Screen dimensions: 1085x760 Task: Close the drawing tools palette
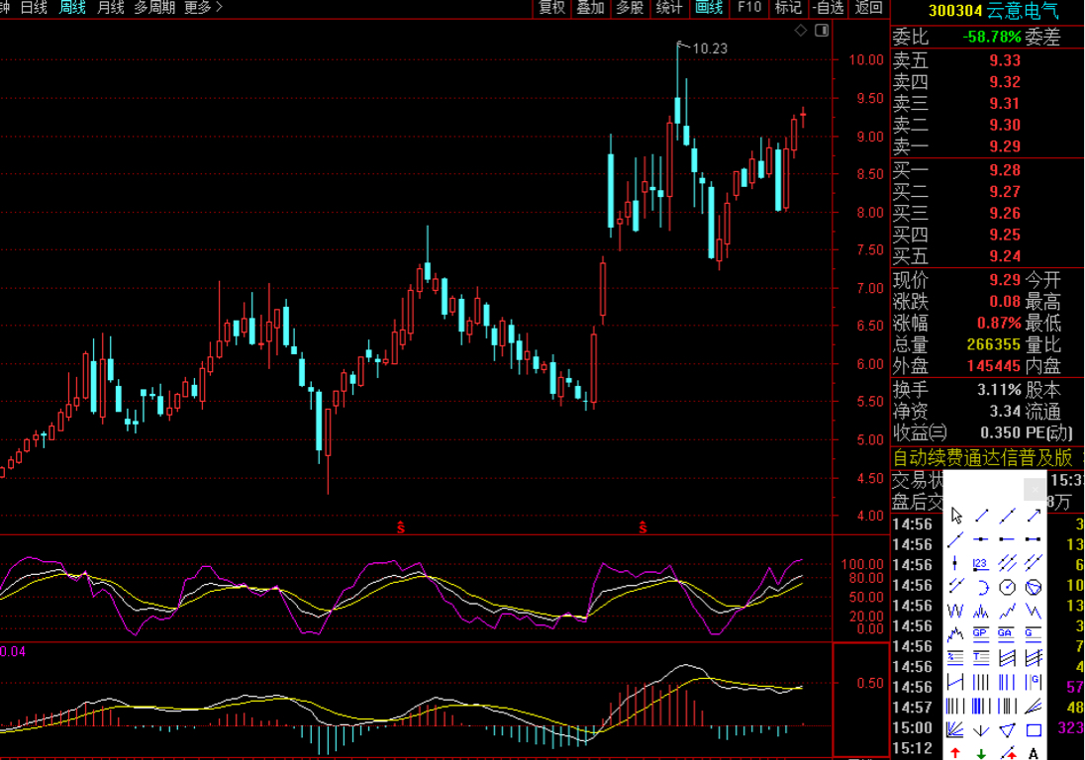(x=1035, y=490)
